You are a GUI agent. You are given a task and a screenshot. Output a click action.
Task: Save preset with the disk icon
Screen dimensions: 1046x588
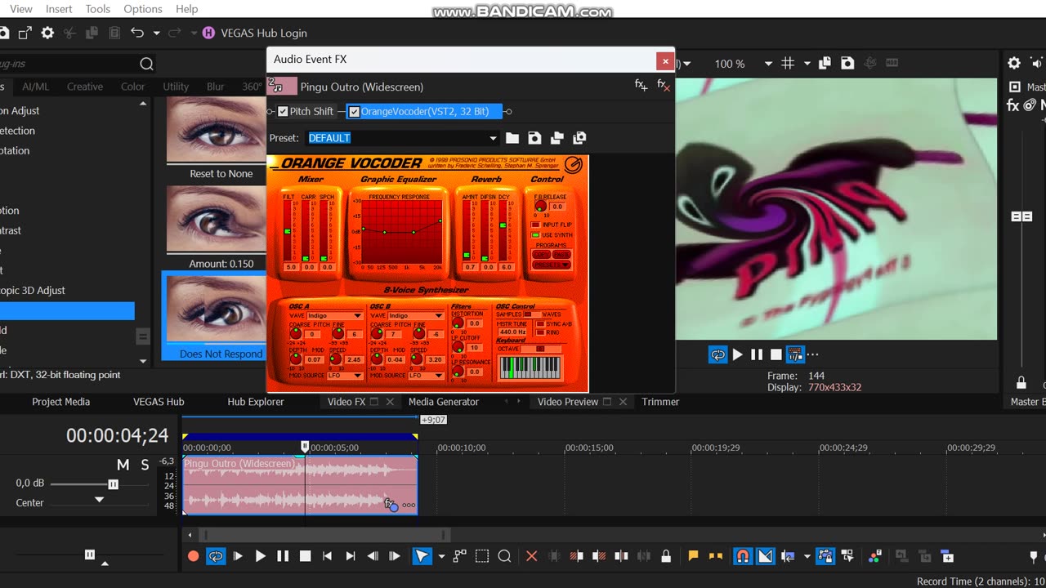pyautogui.click(x=534, y=138)
